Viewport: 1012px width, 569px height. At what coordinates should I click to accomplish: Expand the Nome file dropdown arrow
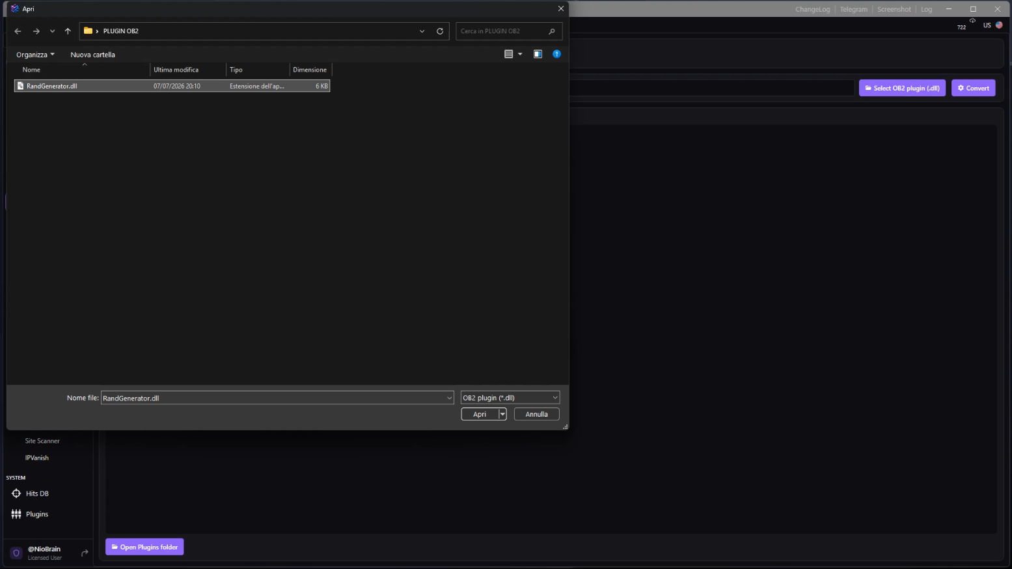click(x=449, y=398)
